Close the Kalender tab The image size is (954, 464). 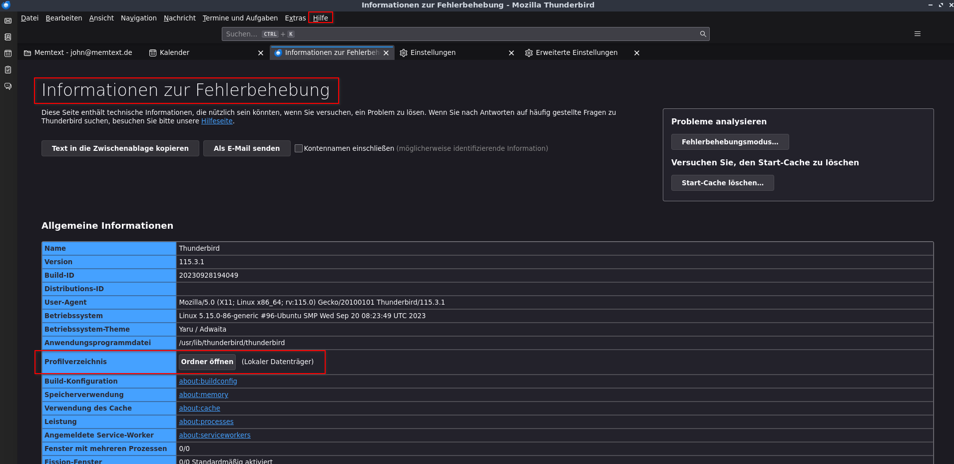[261, 53]
